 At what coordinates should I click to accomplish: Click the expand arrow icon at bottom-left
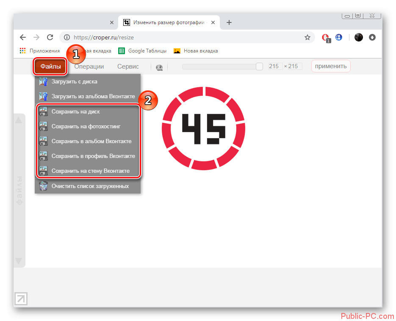point(21,299)
